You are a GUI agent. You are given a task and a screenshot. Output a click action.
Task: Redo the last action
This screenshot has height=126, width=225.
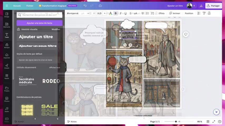(92, 6)
